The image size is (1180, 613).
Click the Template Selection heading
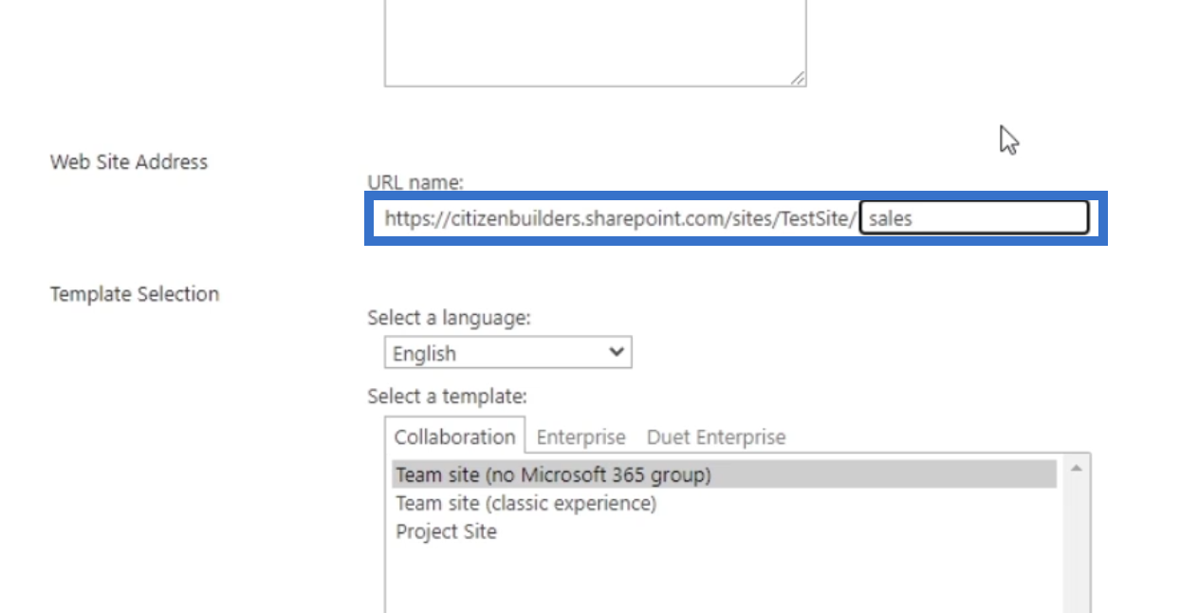[x=135, y=294]
